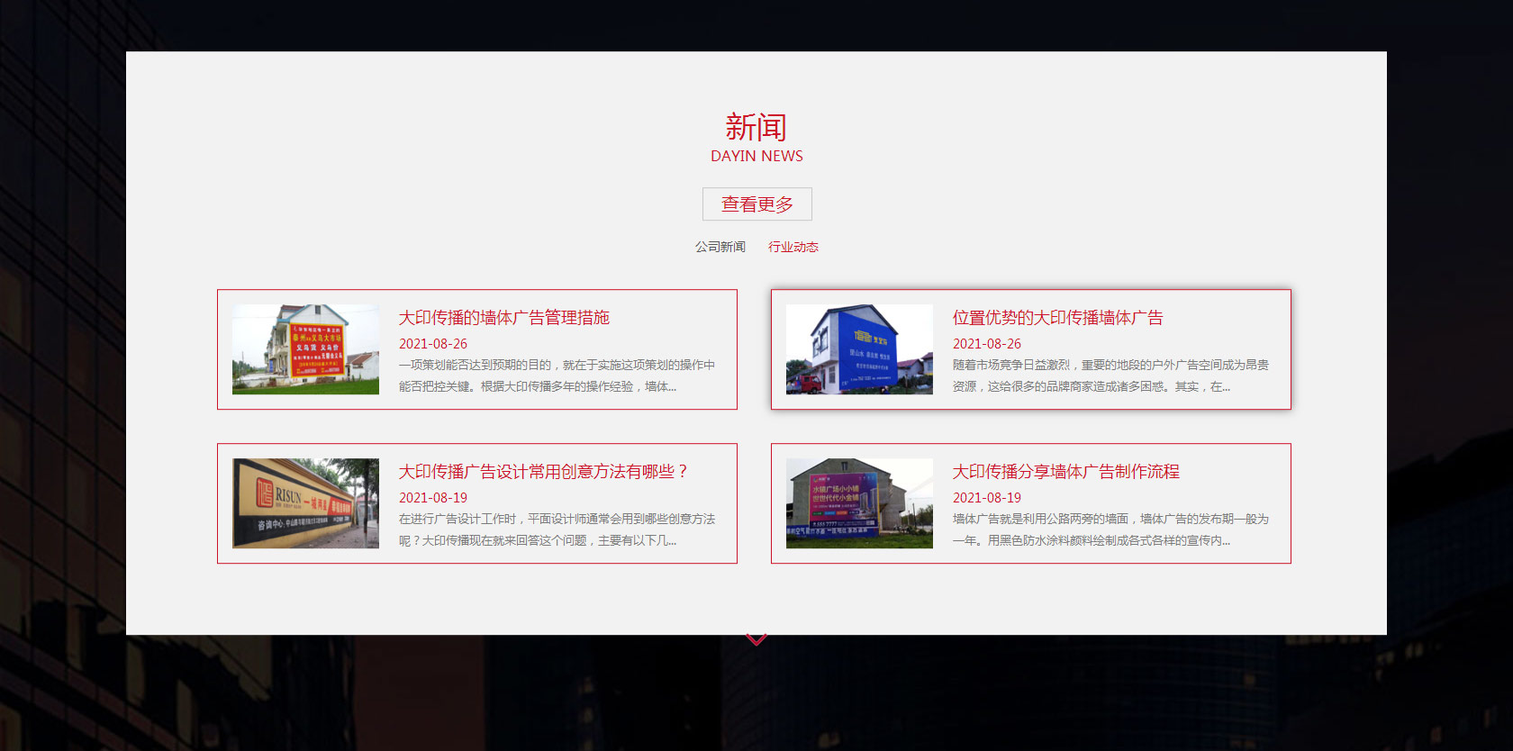
Task: Open article 大印传播广告设计常用创意方法有哪些？
Action: click(544, 472)
